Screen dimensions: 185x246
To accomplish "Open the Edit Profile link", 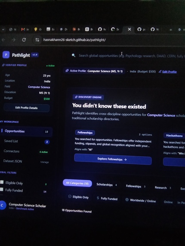I will (x=170, y=72).
